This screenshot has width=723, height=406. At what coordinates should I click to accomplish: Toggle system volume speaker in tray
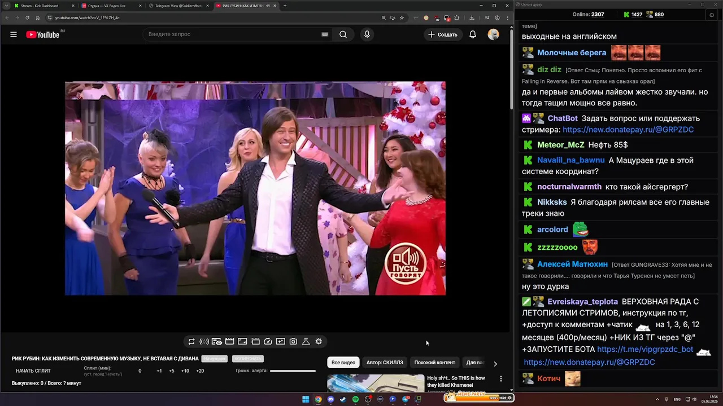(694, 399)
